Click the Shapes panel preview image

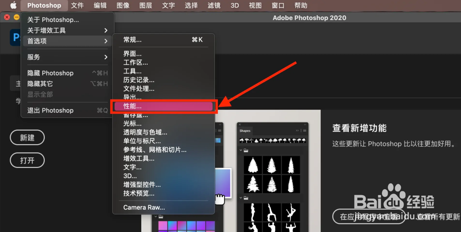point(273,177)
